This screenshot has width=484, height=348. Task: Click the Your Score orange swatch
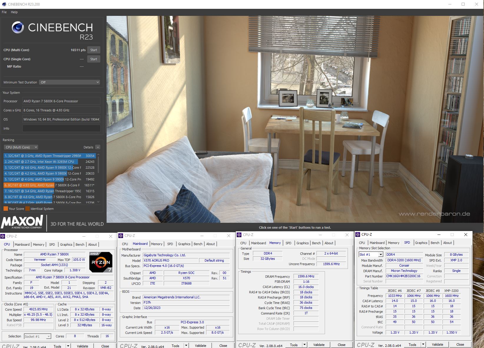6,209
